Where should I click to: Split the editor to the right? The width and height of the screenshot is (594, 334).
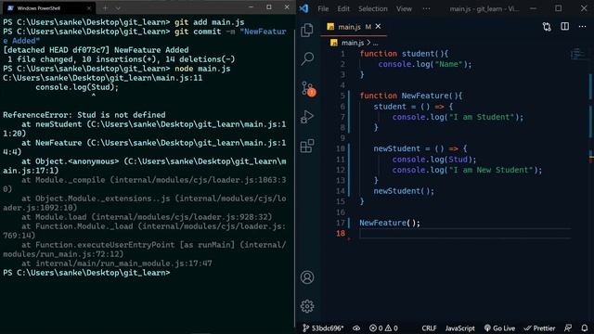[564, 27]
